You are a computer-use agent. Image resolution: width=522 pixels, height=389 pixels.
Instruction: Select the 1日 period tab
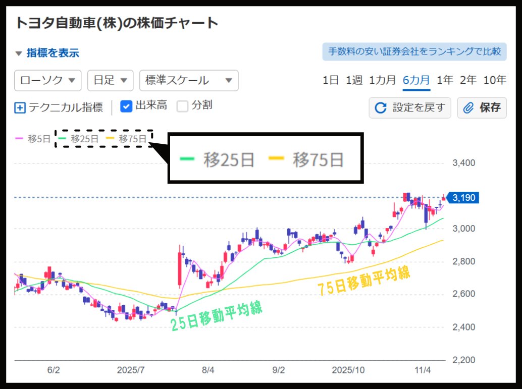[x=330, y=80]
